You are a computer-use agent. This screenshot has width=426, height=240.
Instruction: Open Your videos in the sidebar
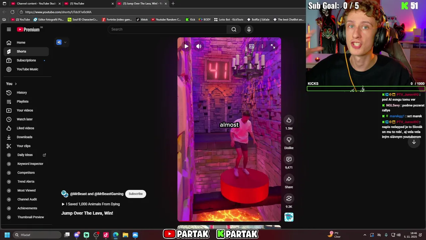pos(26,110)
